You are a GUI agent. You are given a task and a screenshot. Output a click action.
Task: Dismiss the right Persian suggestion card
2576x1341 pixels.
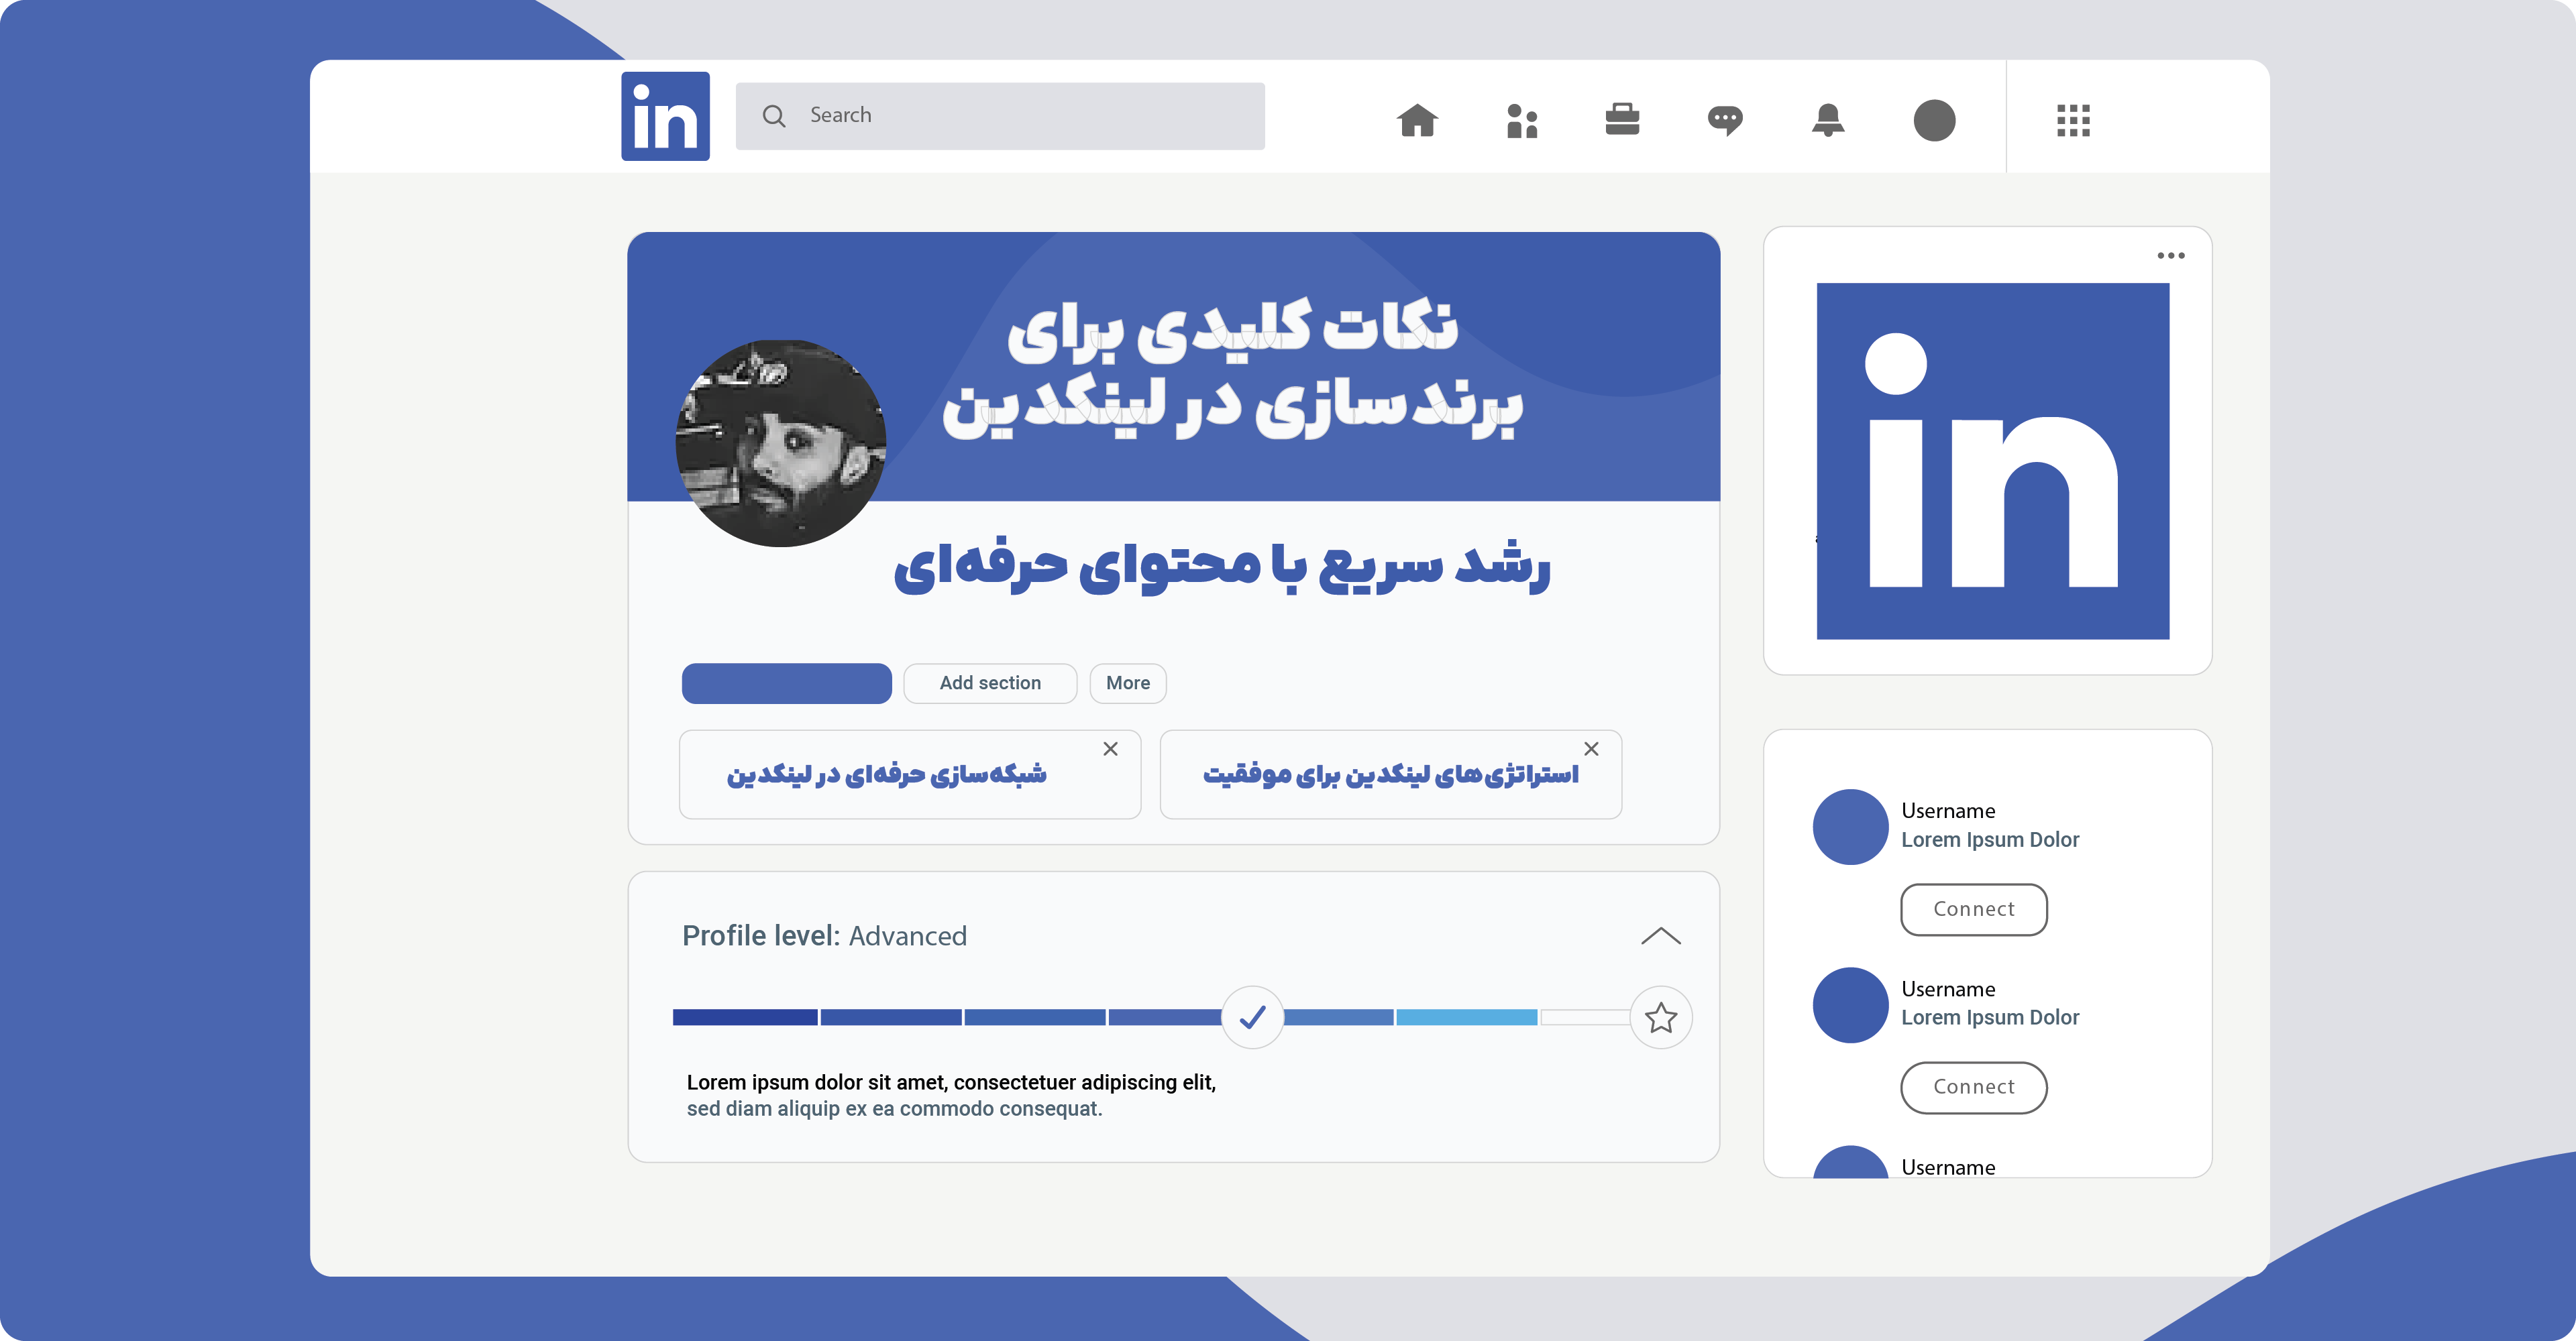pyautogui.click(x=1591, y=748)
